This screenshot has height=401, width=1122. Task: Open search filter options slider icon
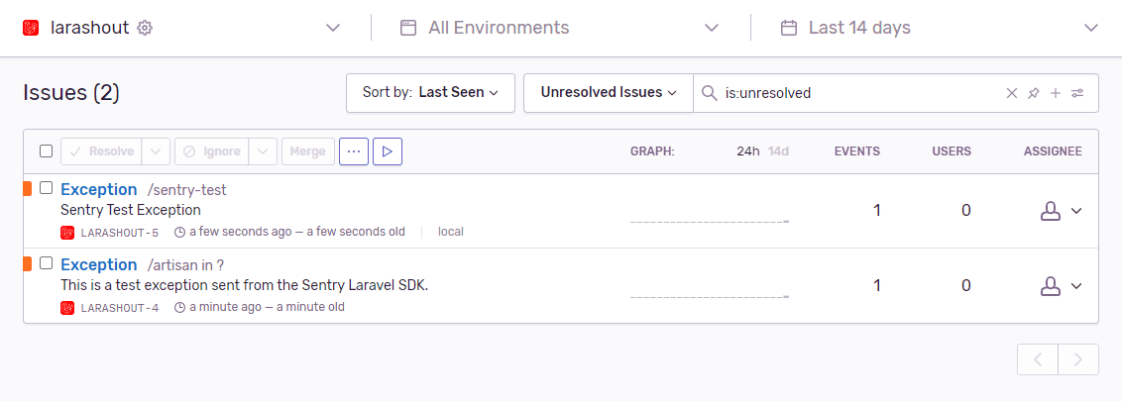1078,93
